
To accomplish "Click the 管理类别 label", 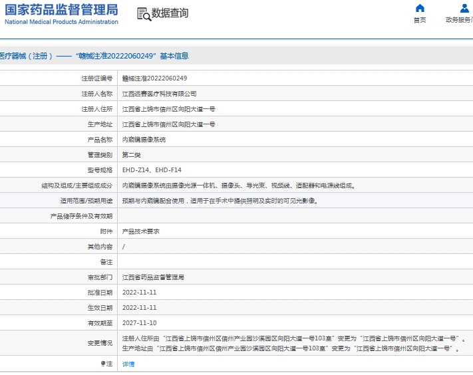I will point(100,155).
